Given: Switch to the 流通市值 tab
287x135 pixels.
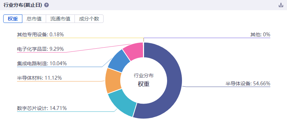Looking at the screenshot, I should pos(60,19).
